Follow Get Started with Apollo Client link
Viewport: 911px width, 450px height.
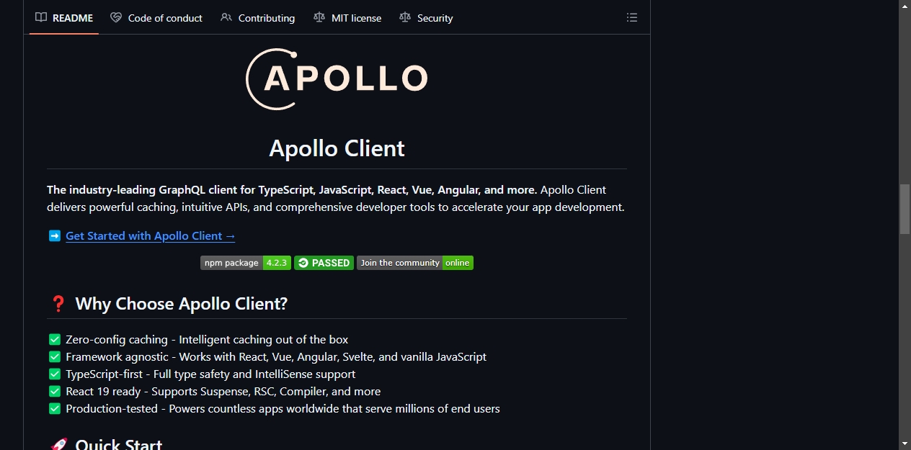(x=151, y=235)
